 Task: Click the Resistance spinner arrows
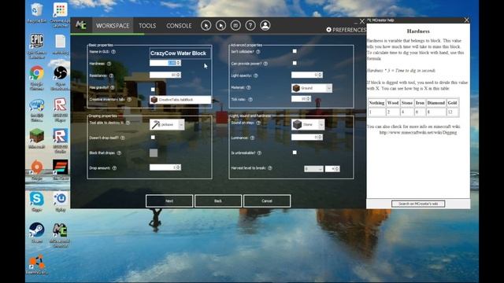click(x=179, y=75)
